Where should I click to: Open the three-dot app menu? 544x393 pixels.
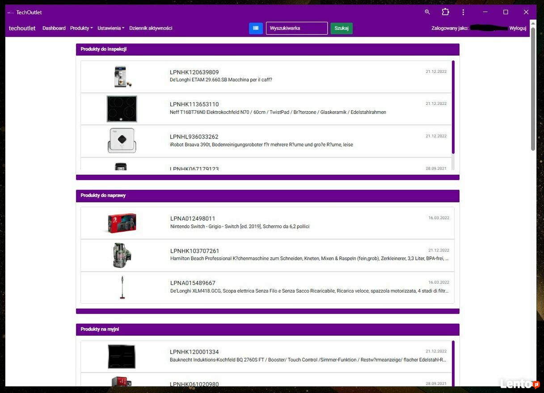click(463, 12)
